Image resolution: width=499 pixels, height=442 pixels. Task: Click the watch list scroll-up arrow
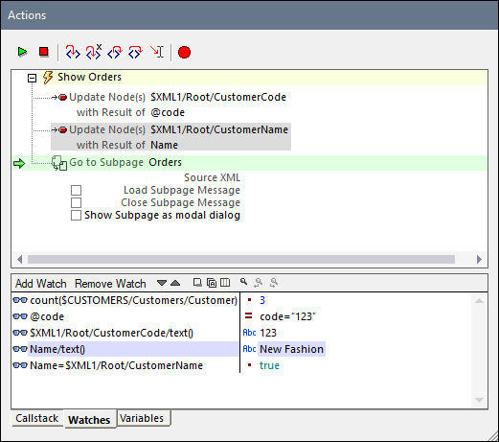click(x=479, y=301)
